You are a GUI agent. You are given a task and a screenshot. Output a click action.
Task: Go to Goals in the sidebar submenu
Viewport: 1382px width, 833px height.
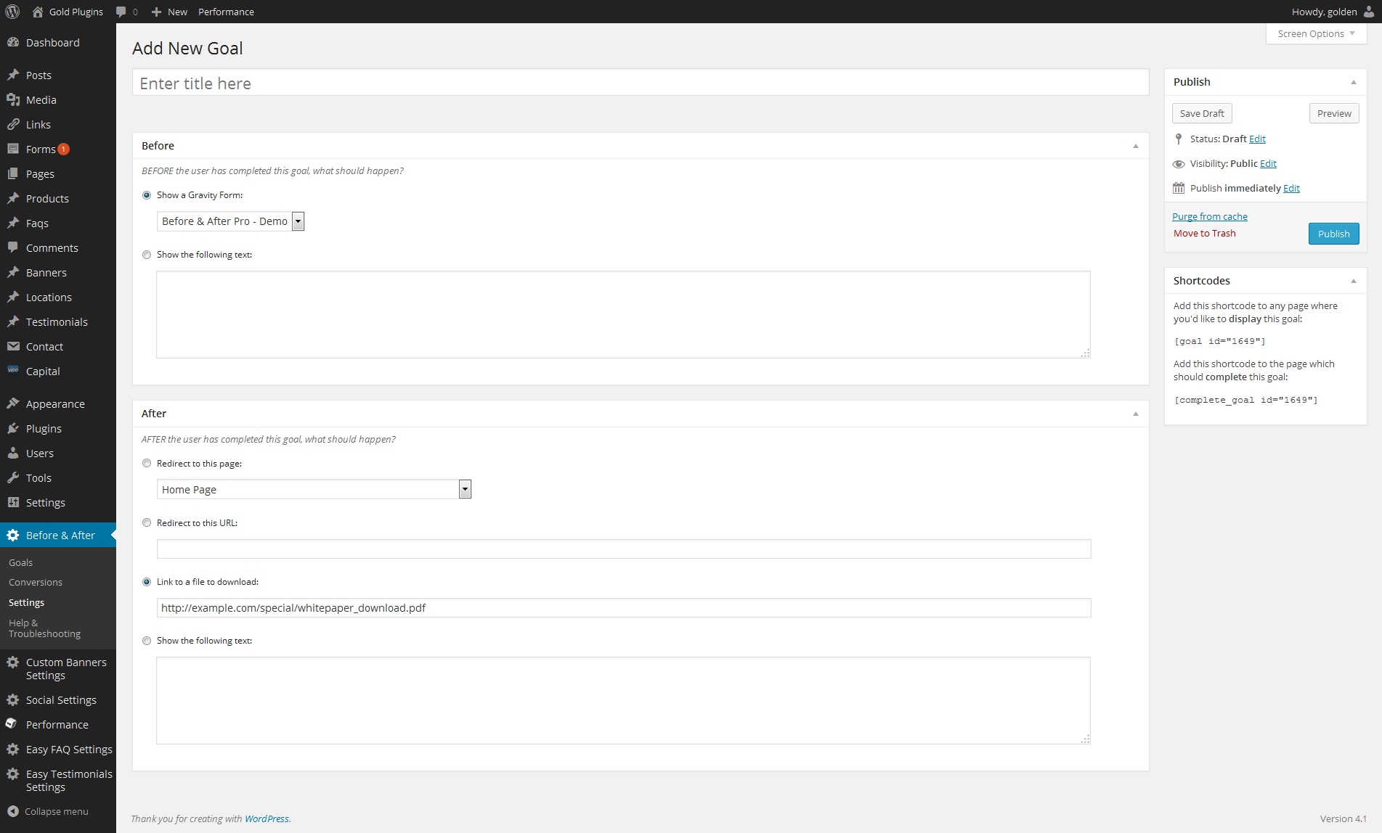point(20,563)
